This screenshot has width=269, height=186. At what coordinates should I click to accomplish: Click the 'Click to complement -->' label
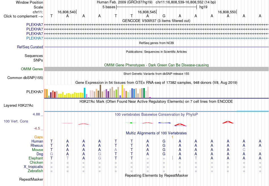(x=23, y=16)
